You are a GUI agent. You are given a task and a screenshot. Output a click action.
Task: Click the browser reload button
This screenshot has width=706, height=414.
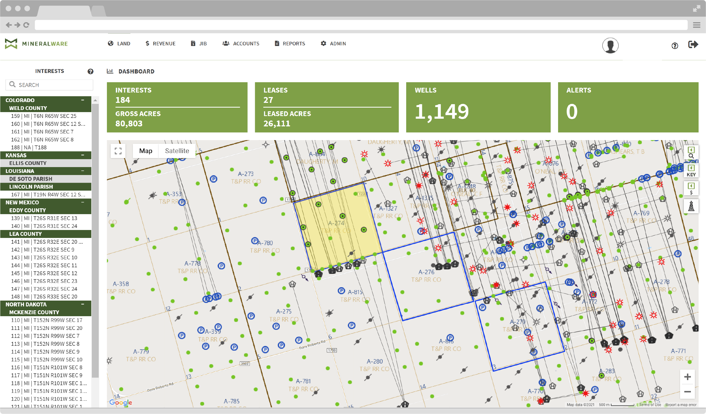coord(26,25)
